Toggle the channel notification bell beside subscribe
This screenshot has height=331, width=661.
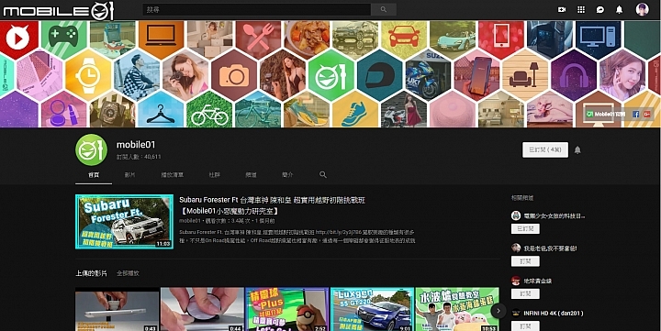pos(577,150)
